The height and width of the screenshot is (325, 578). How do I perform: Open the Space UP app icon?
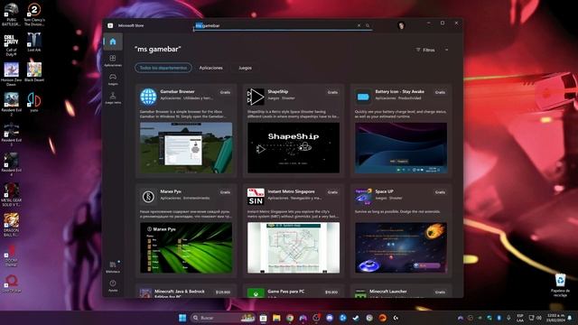click(363, 197)
